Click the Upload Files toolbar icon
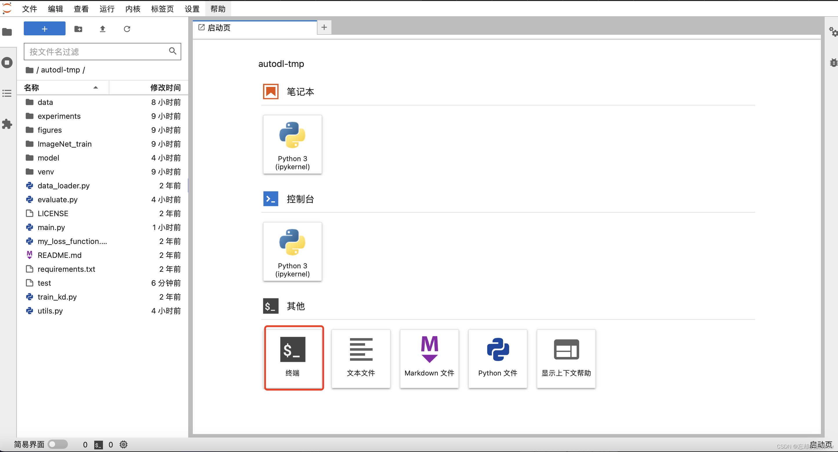 click(102, 29)
